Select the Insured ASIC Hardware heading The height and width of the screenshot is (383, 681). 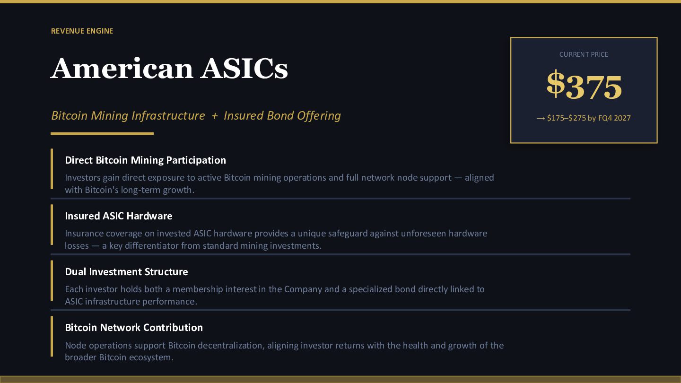tap(118, 216)
